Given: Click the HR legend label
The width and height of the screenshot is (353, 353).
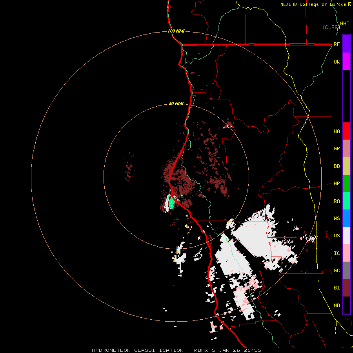Looking at the screenshot, I should (x=337, y=184).
